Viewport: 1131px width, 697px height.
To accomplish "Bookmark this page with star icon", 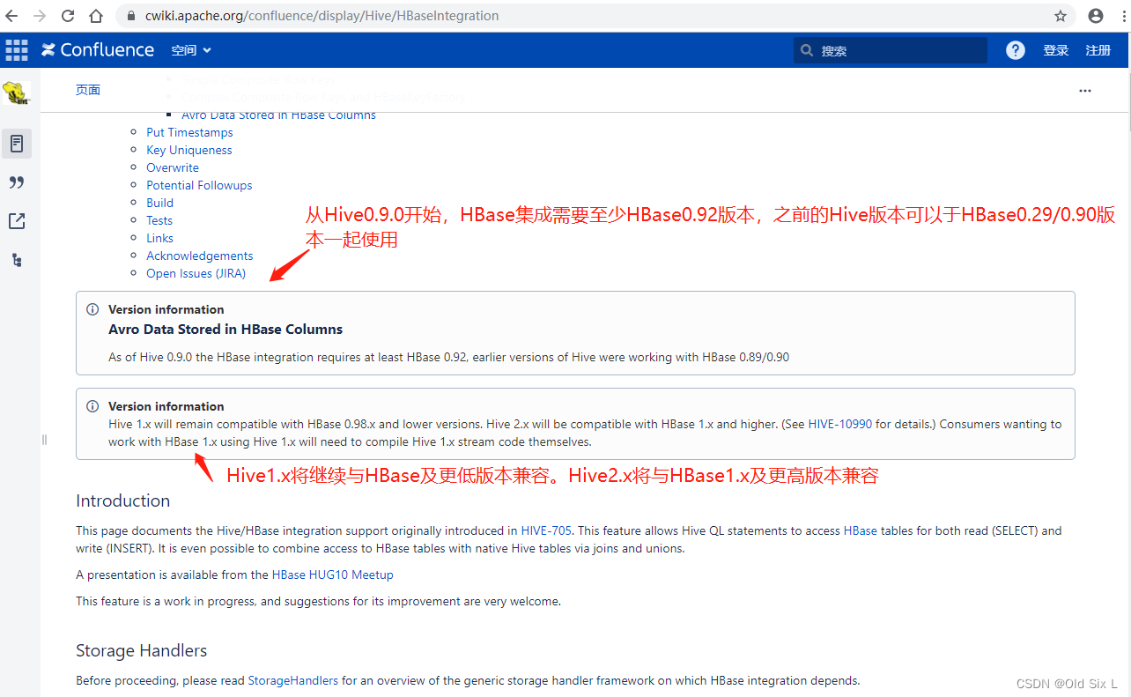I will click(x=1061, y=16).
